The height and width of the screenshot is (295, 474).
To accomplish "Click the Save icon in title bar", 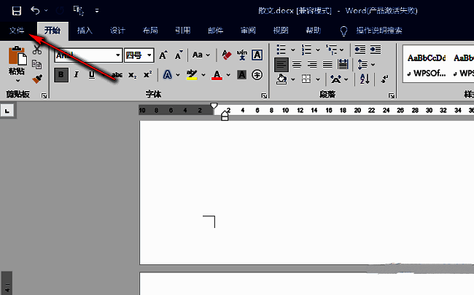I will [16, 10].
